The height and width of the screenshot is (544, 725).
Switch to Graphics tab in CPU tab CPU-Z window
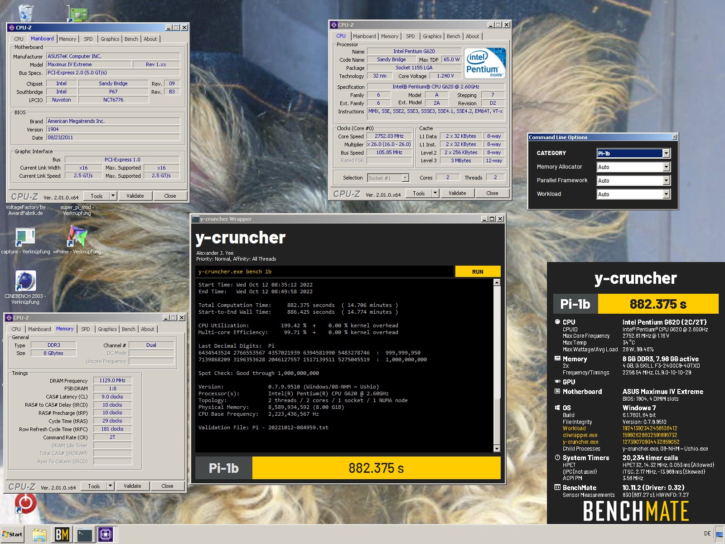[x=432, y=36]
